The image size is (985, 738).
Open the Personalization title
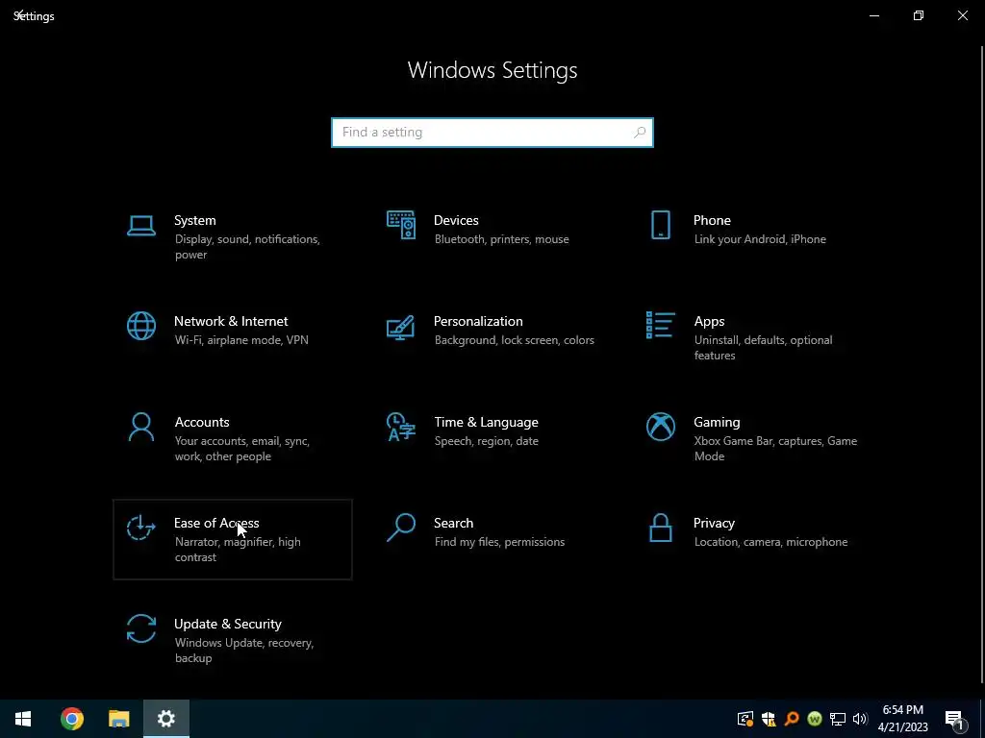click(x=478, y=321)
